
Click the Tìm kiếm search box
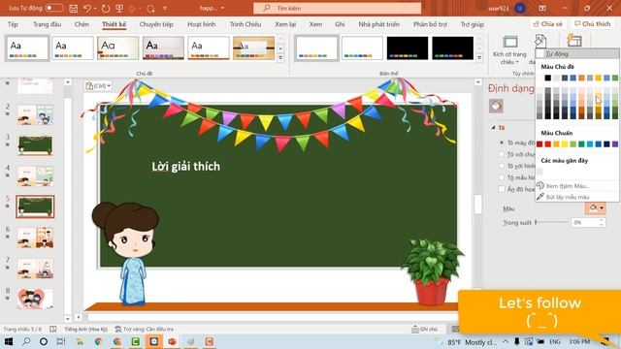337,8
